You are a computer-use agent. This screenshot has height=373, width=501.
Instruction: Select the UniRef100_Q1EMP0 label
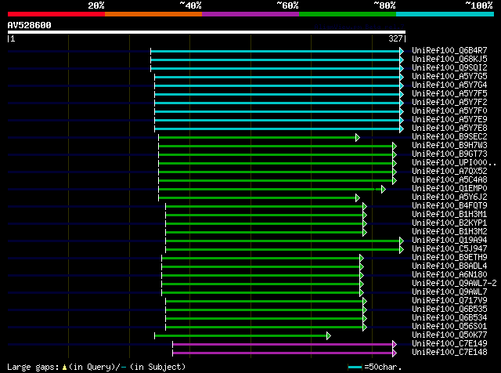(449, 189)
